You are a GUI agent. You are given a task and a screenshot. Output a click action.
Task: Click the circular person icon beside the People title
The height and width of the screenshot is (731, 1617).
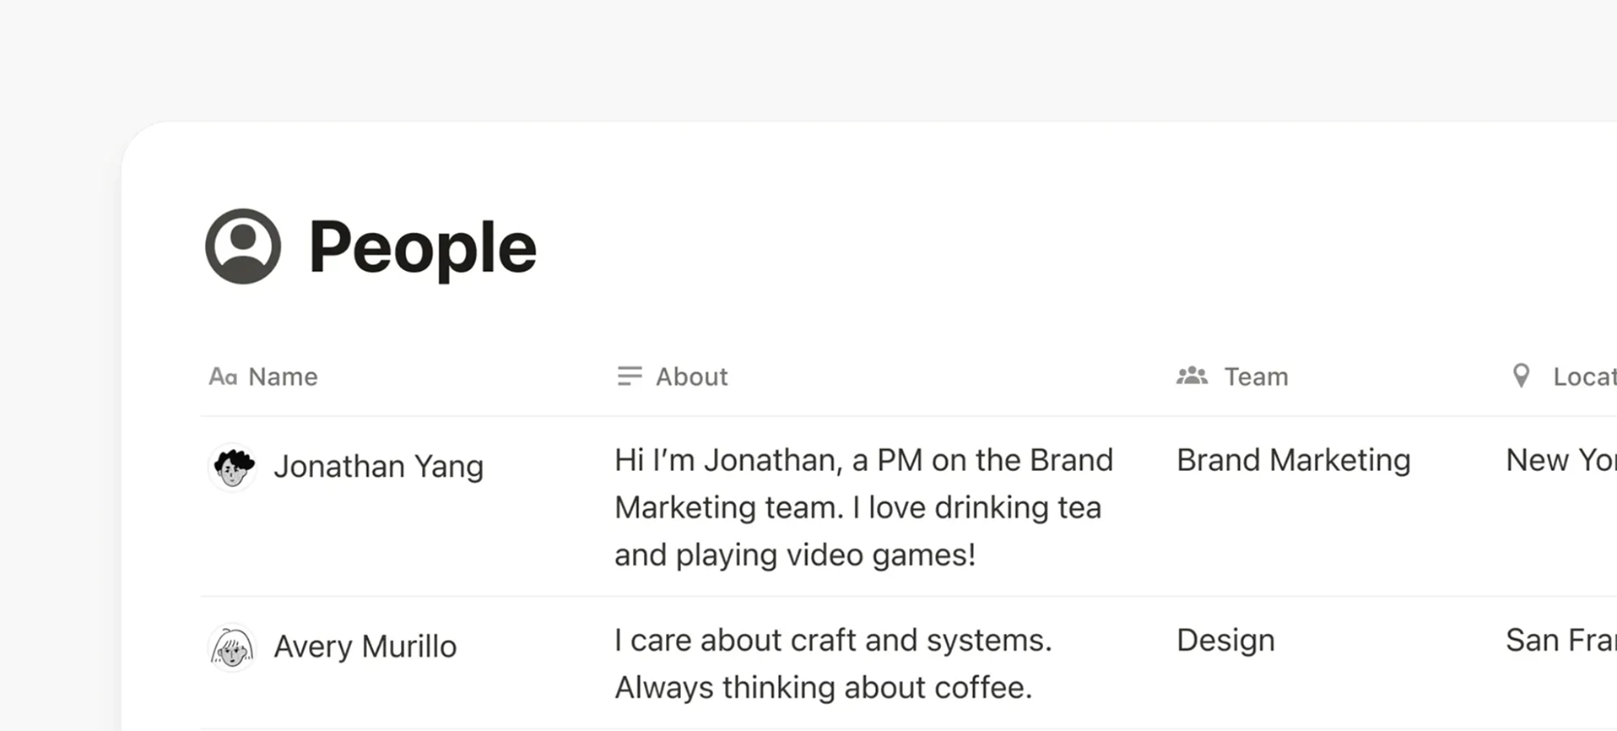pos(241,247)
